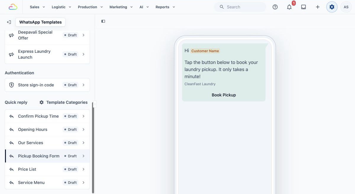Open the AS user avatar menu

346,7
